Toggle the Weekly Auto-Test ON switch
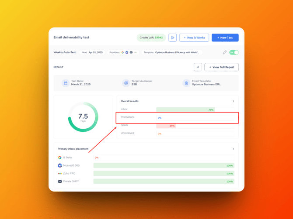Screen dimensions: 293x219 click(x=235, y=52)
